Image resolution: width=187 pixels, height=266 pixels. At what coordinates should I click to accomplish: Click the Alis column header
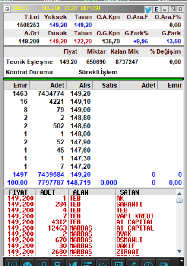tap(79, 85)
